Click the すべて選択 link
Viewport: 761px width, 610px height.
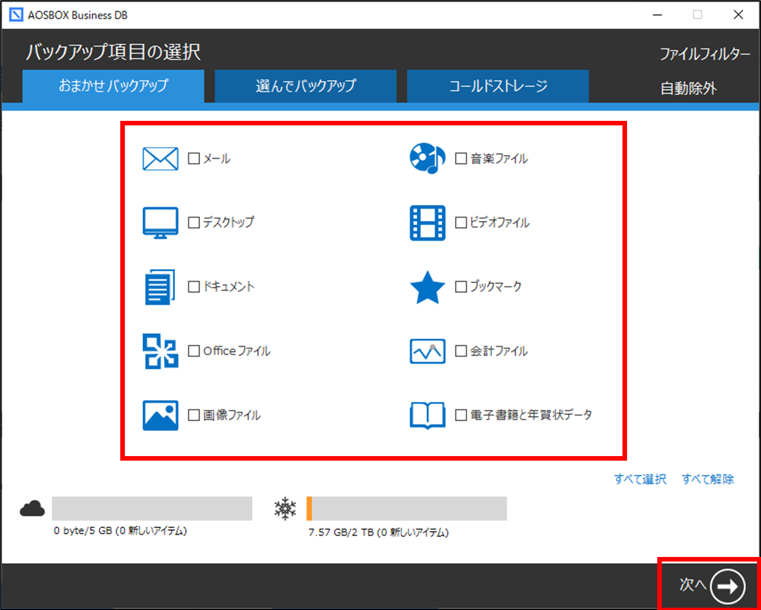pyautogui.click(x=640, y=479)
